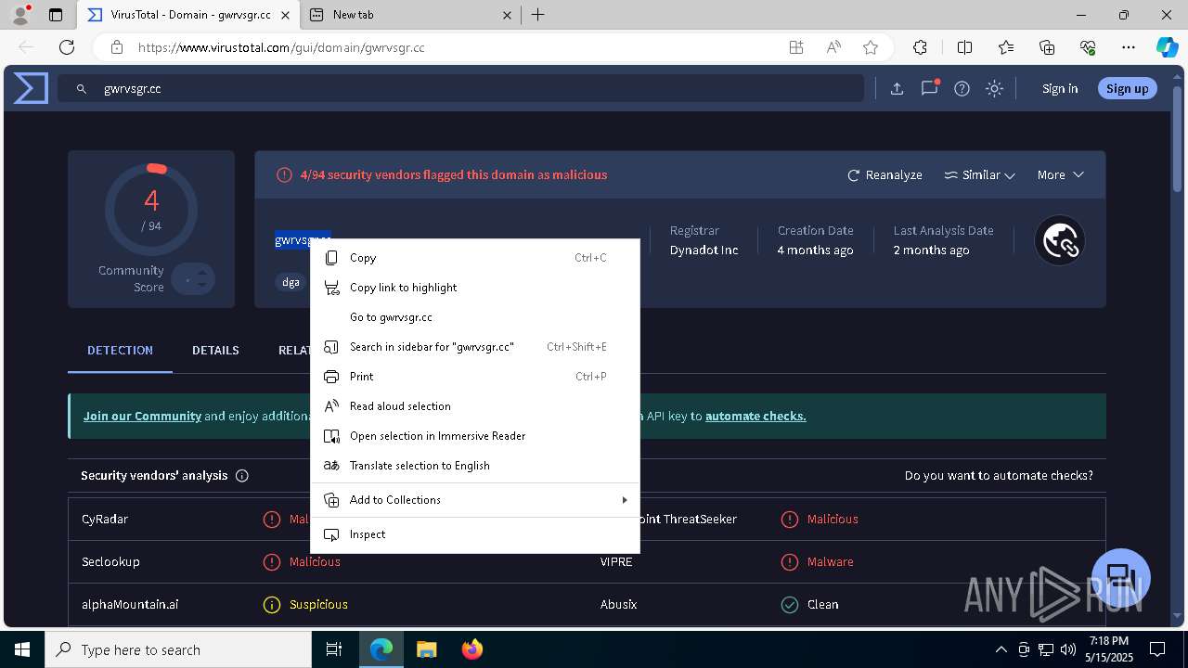1188x668 pixels.
Task: Open the Windows Start menu
Action: pyautogui.click(x=22, y=649)
